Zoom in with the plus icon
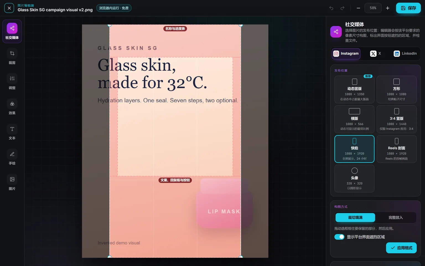Screen dimensions: 425x266 point(388,8)
